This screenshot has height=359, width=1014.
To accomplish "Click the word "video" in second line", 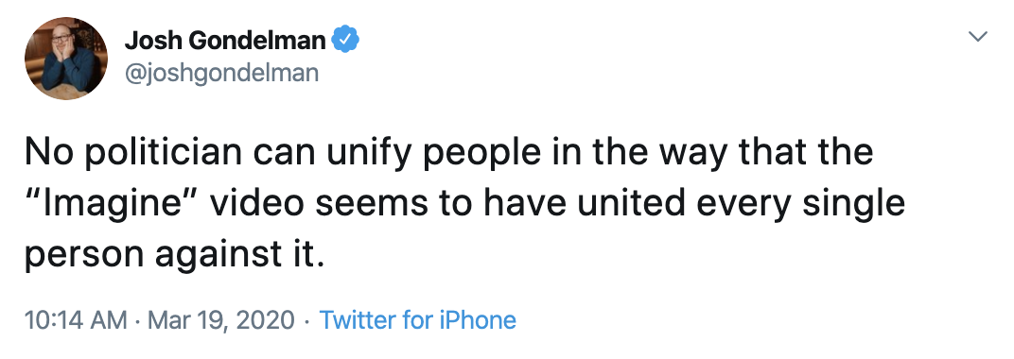I will (x=256, y=205).
